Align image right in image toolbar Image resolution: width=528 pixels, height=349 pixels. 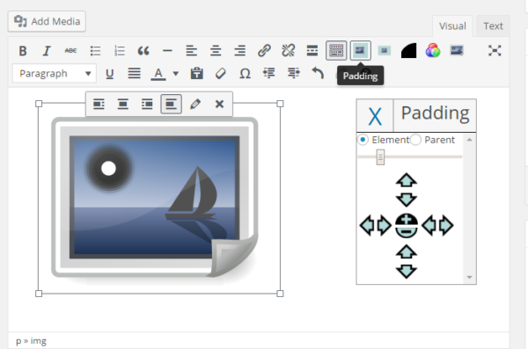(x=147, y=104)
